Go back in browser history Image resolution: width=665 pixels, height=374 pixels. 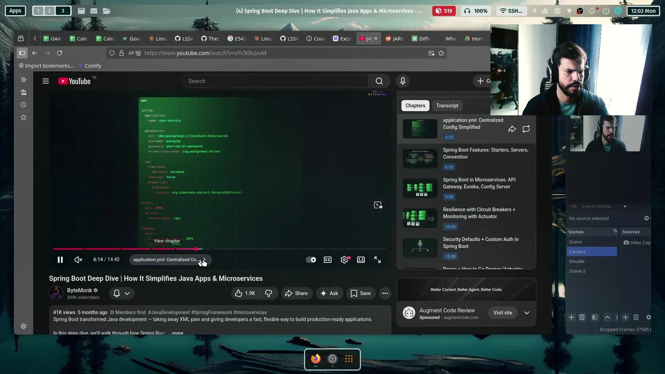(34, 53)
